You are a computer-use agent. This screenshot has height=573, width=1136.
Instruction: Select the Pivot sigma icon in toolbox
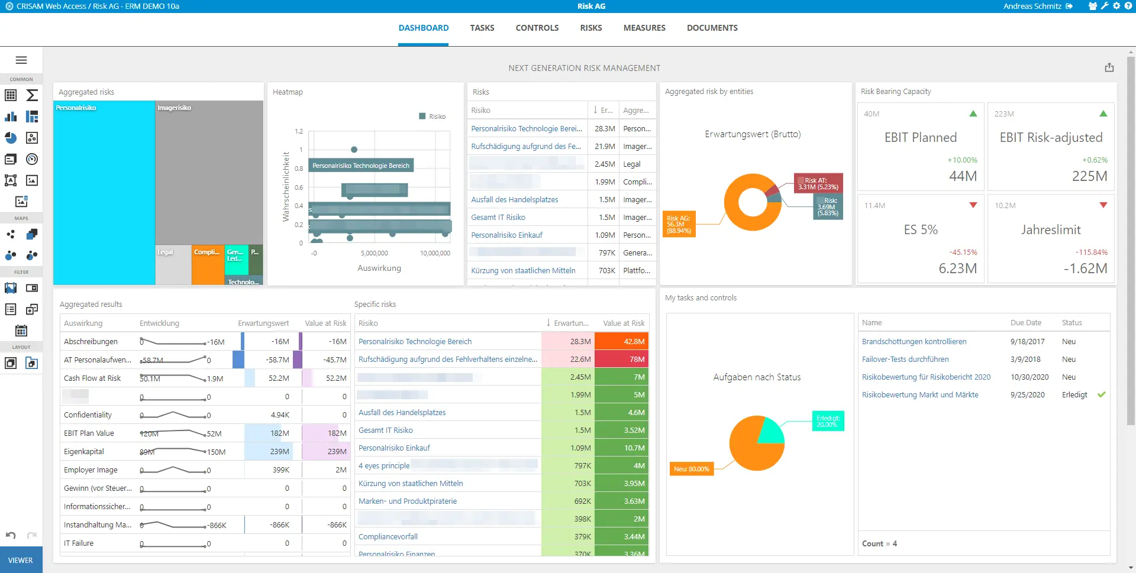tap(32, 95)
